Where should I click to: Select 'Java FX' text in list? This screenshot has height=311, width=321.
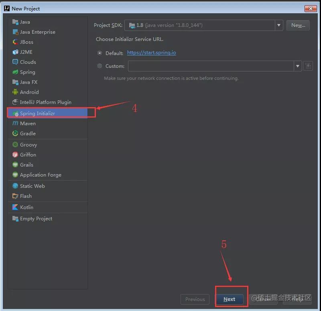click(28, 82)
